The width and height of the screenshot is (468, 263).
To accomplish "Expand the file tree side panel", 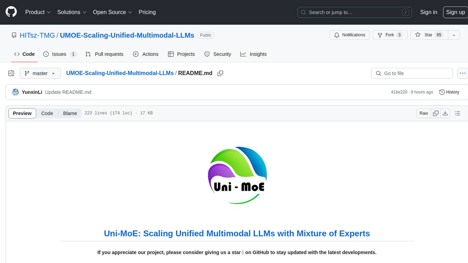I will tap(11, 73).
